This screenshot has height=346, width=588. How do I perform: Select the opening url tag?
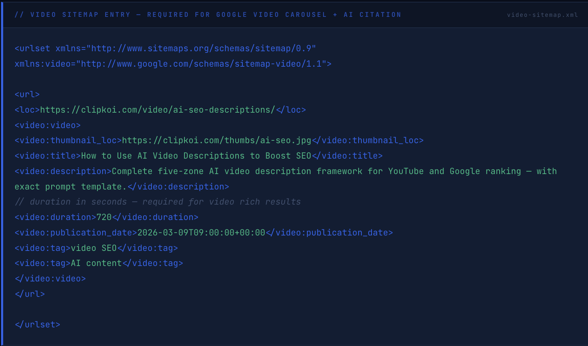[x=27, y=94]
